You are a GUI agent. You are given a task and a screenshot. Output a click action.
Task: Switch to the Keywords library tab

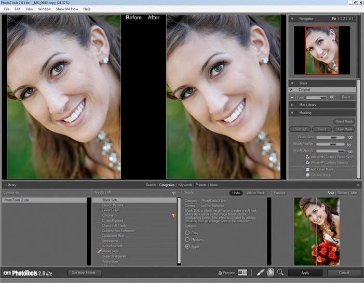click(185, 185)
